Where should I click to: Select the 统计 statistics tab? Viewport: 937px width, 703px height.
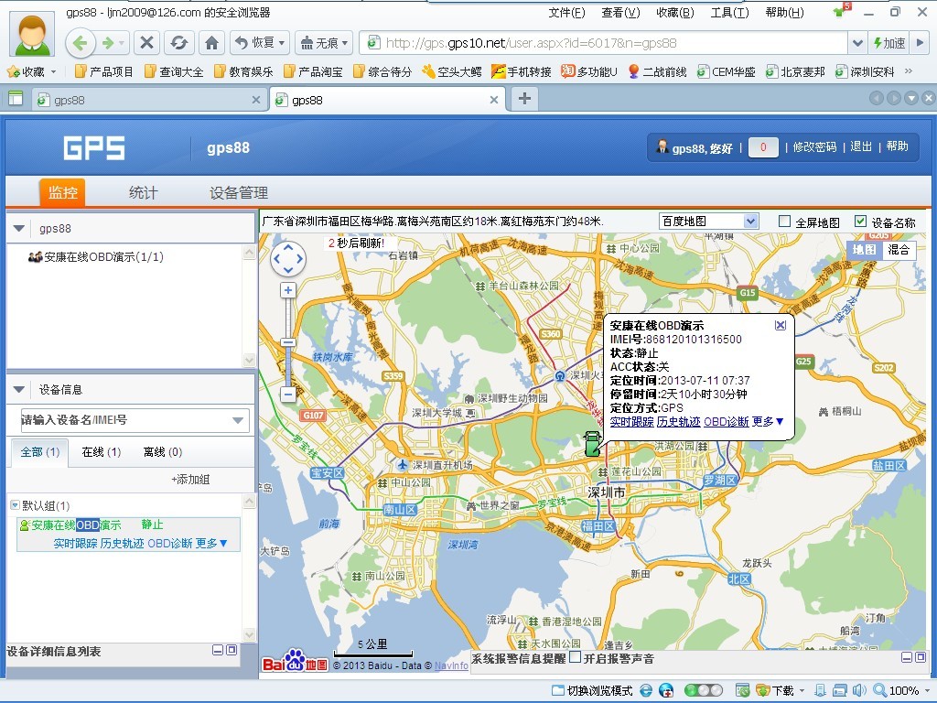[x=144, y=192]
